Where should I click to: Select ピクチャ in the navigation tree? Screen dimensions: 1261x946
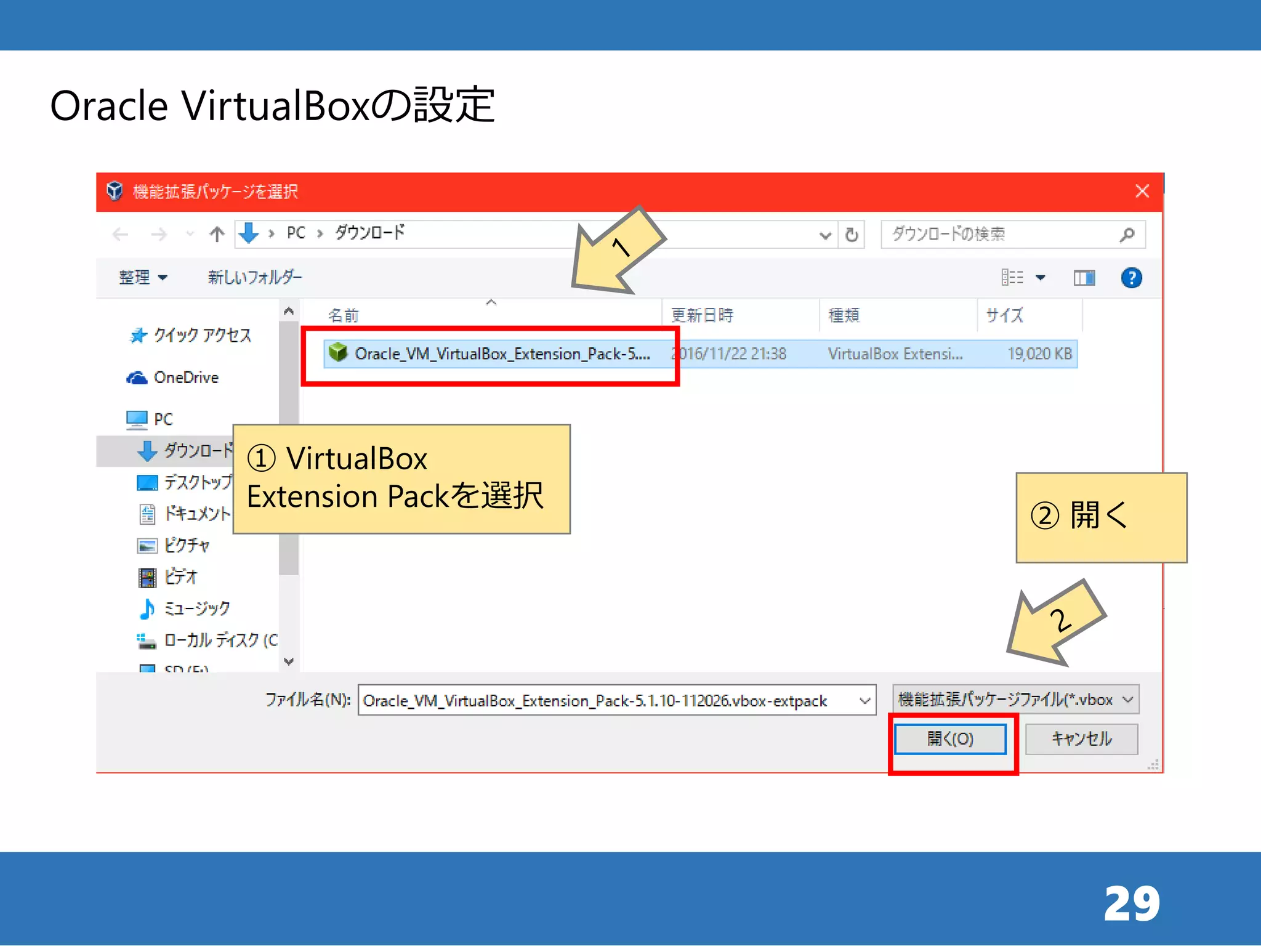click(187, 545)
